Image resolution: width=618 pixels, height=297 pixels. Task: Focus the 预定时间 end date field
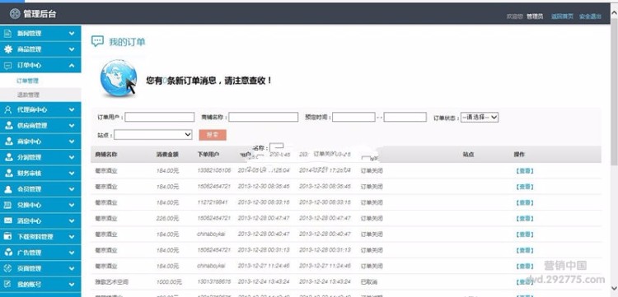[x=405, y=117]
